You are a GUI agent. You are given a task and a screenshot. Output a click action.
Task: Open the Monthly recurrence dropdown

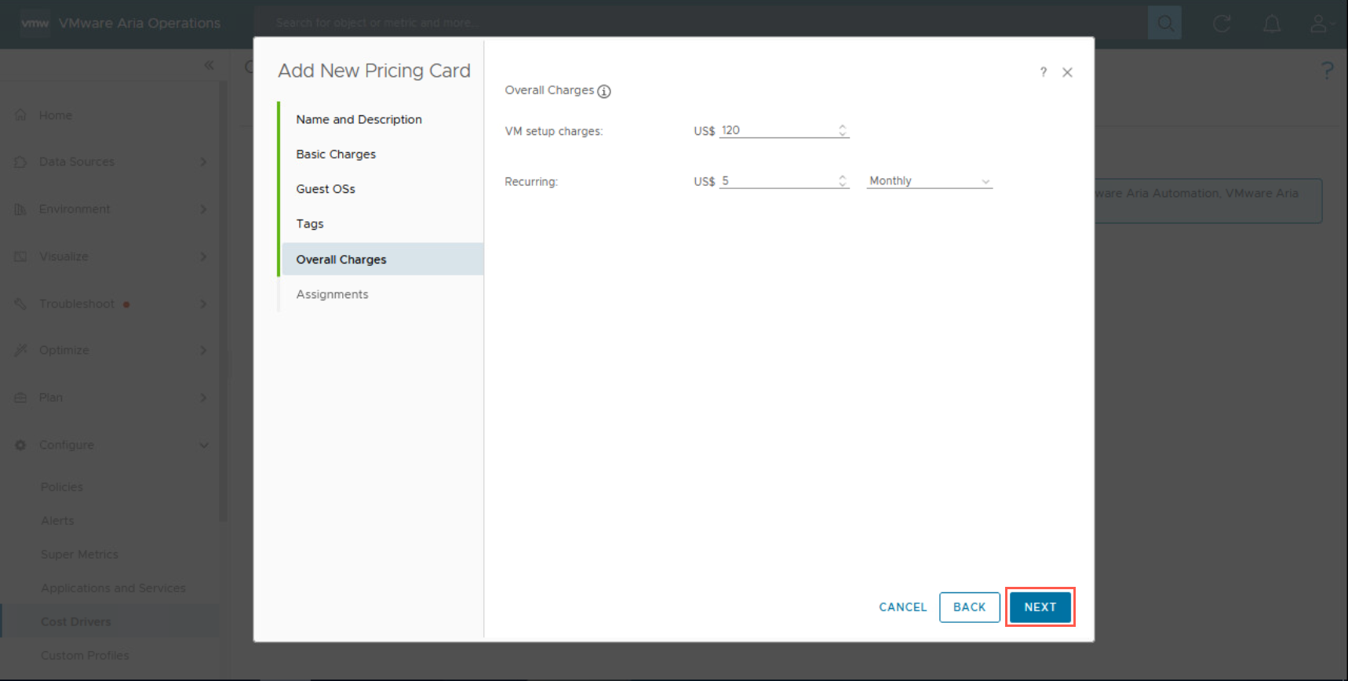(929, 181)
